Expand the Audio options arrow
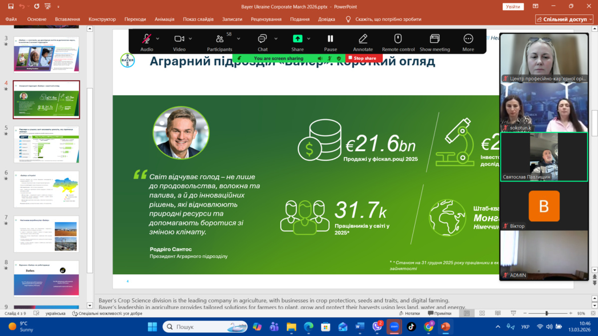The width and height of the screenshot is (598, 336). coord(158,39)
